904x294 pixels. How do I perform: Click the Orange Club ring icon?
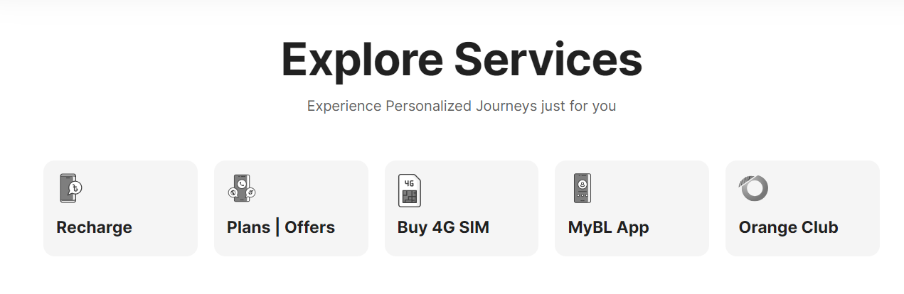[753, 188]
